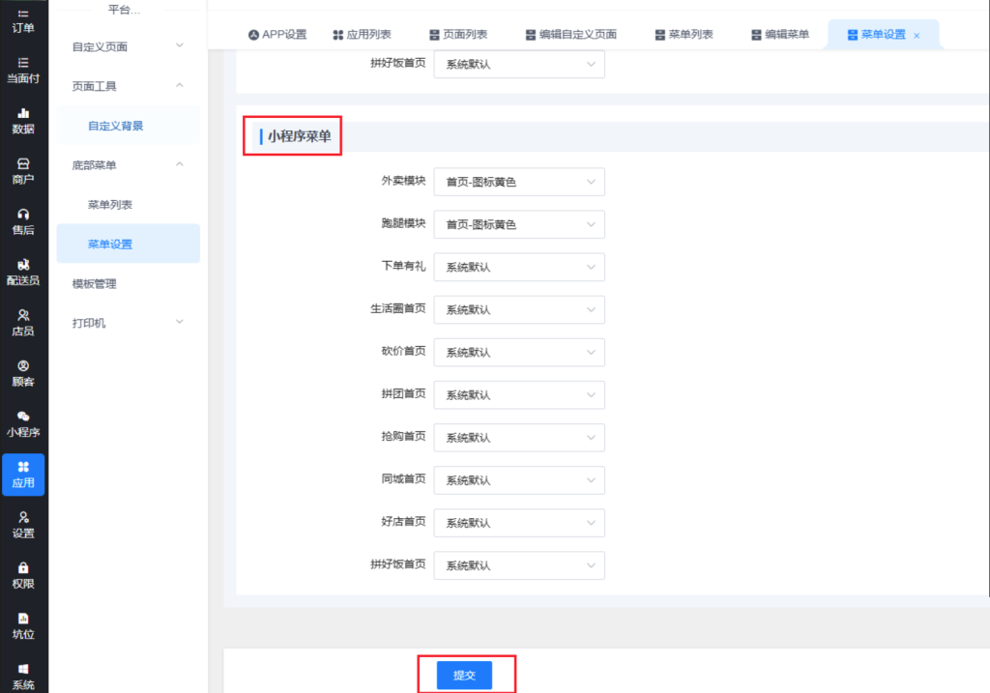Click the 商户 merchant icon
This screenshot has width=990, height=693.
point(23,164)
